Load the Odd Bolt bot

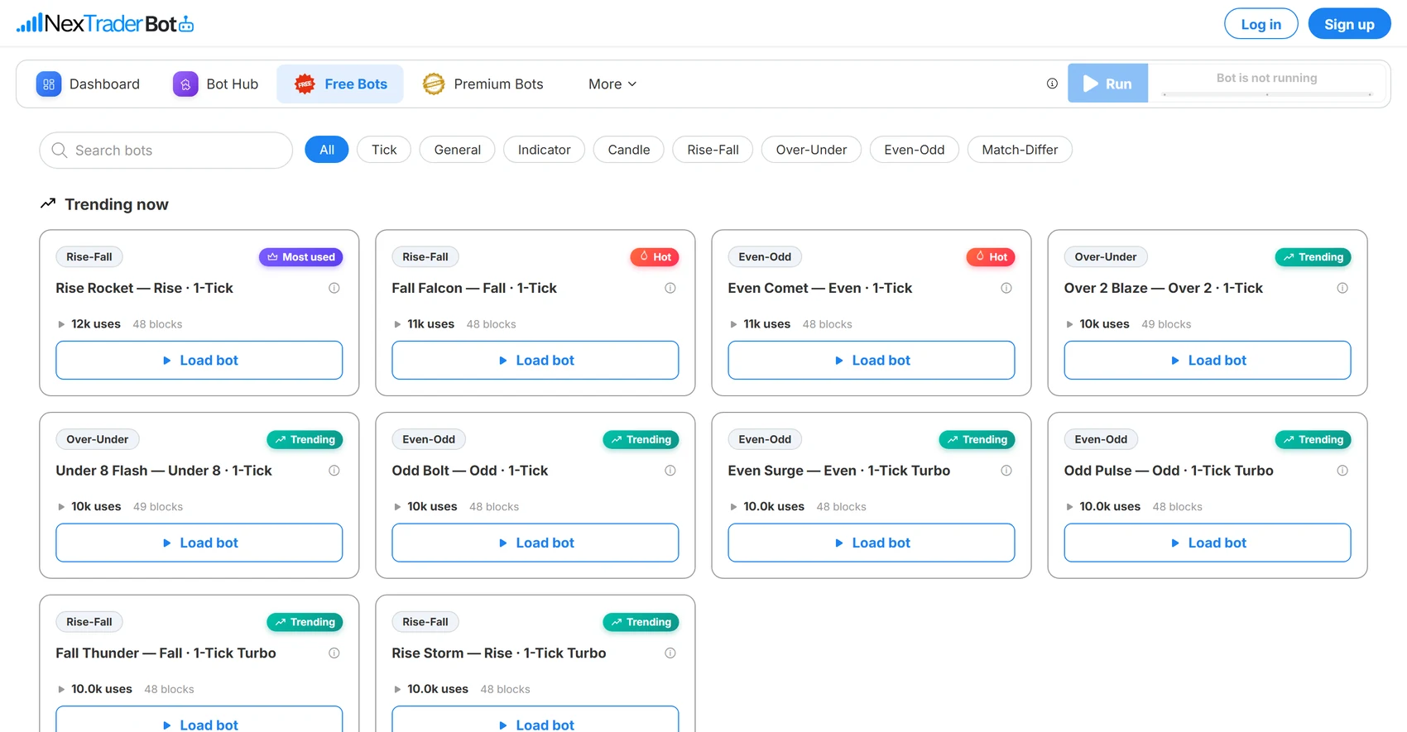[535, 543]
